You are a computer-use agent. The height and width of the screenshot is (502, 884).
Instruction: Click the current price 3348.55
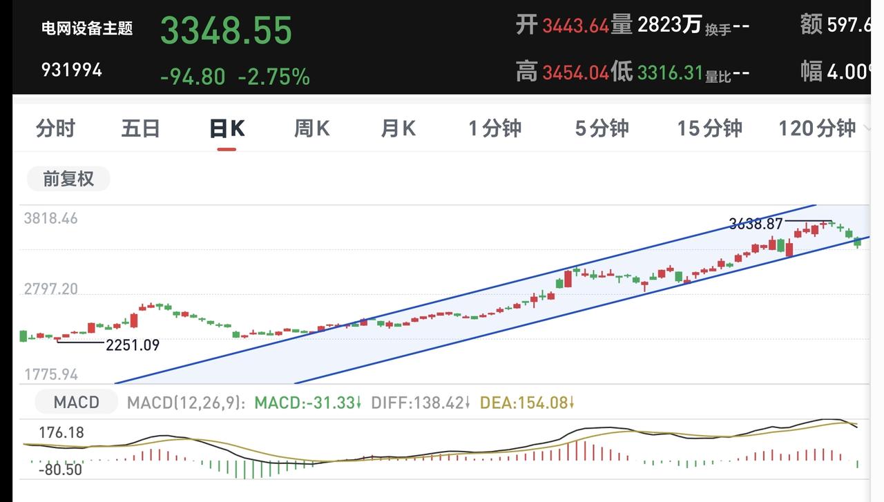(227, 31)
